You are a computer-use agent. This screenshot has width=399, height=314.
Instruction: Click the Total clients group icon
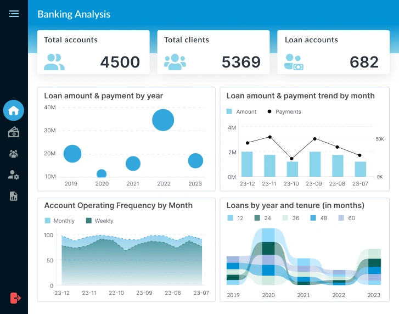[x=175, y=62]
